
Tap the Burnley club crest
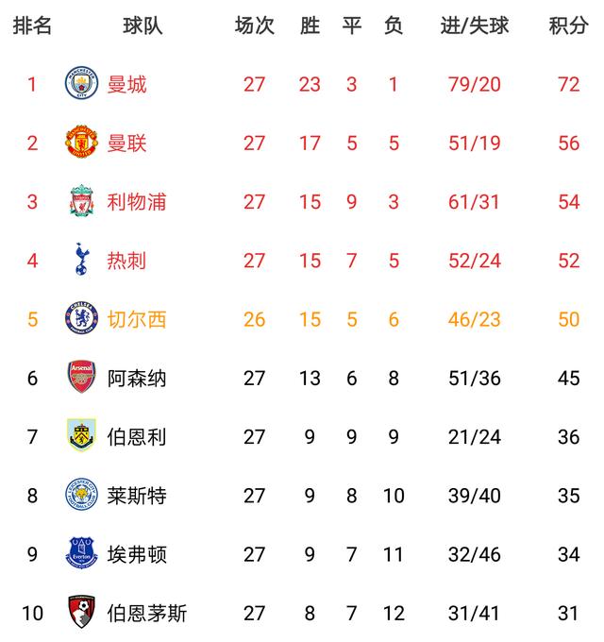[80, 436]
